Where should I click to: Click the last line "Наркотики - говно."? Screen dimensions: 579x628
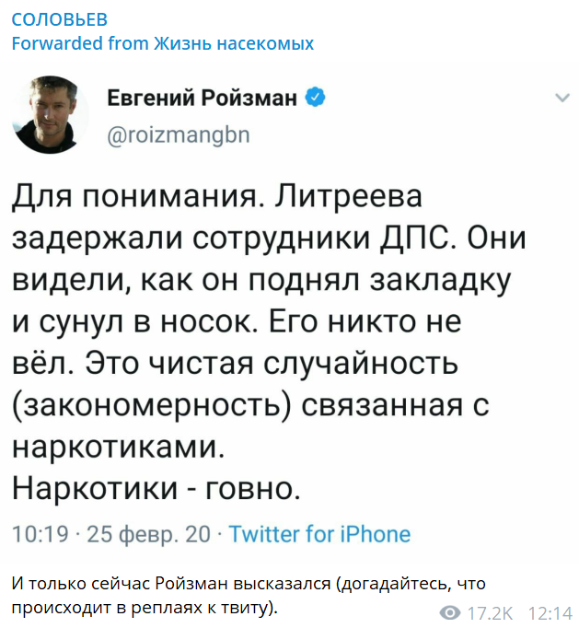click(156, 484)
